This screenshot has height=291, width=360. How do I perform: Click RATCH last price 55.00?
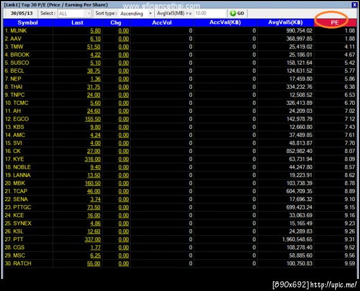pyautogui.click(x=94, y=264)
